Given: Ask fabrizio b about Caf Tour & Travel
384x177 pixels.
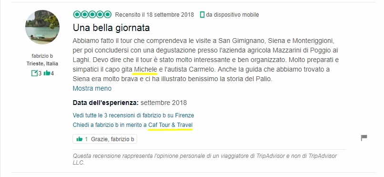Looking at the screenshot, I should click(x=133, y=125).
